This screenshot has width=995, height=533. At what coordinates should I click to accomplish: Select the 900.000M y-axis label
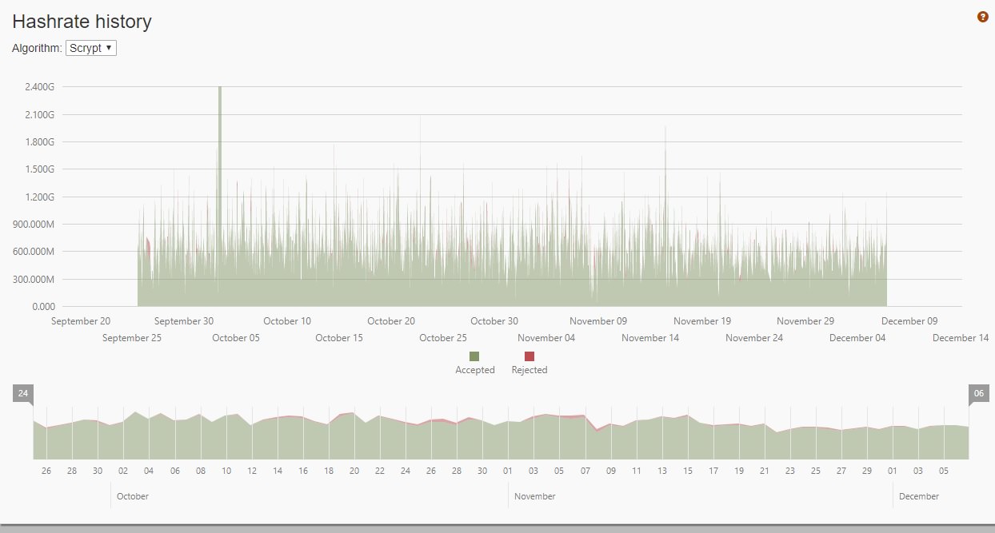click(x=33, y=225)
